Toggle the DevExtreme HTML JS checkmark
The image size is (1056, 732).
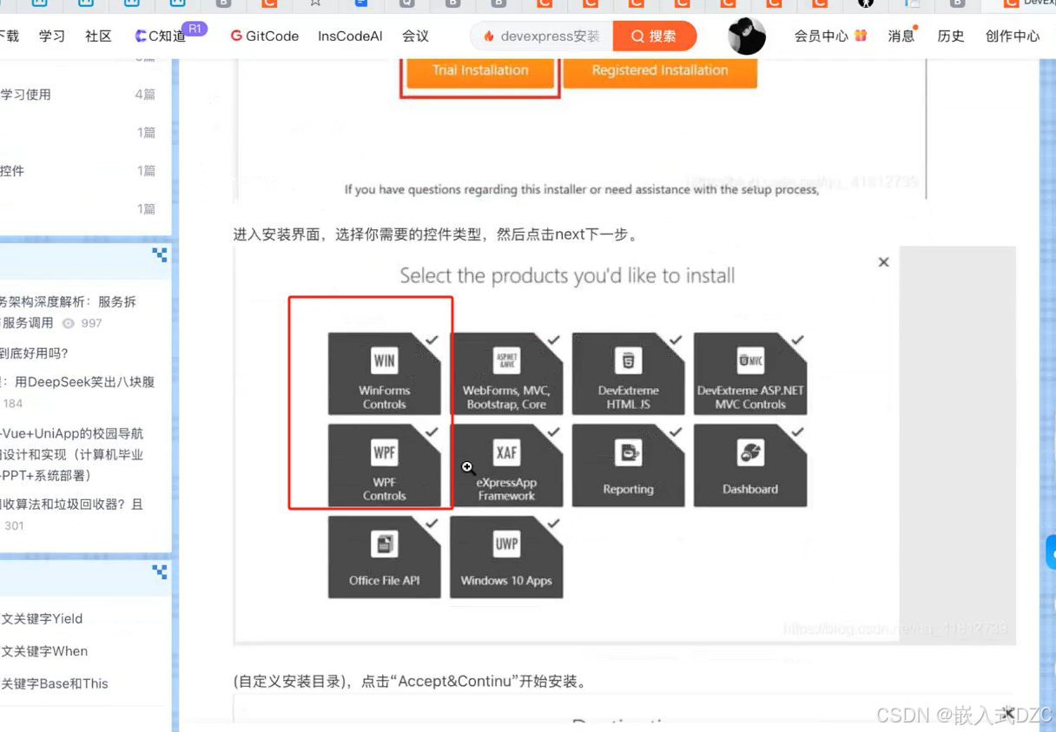pyautogui.click(x=676, y=340)
